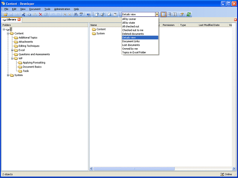
Task: Open the Help menu
Action: point(76,9)
